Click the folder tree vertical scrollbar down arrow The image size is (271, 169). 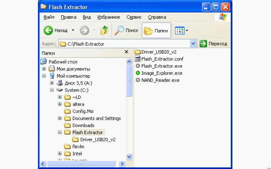click(x=129, y=156)
